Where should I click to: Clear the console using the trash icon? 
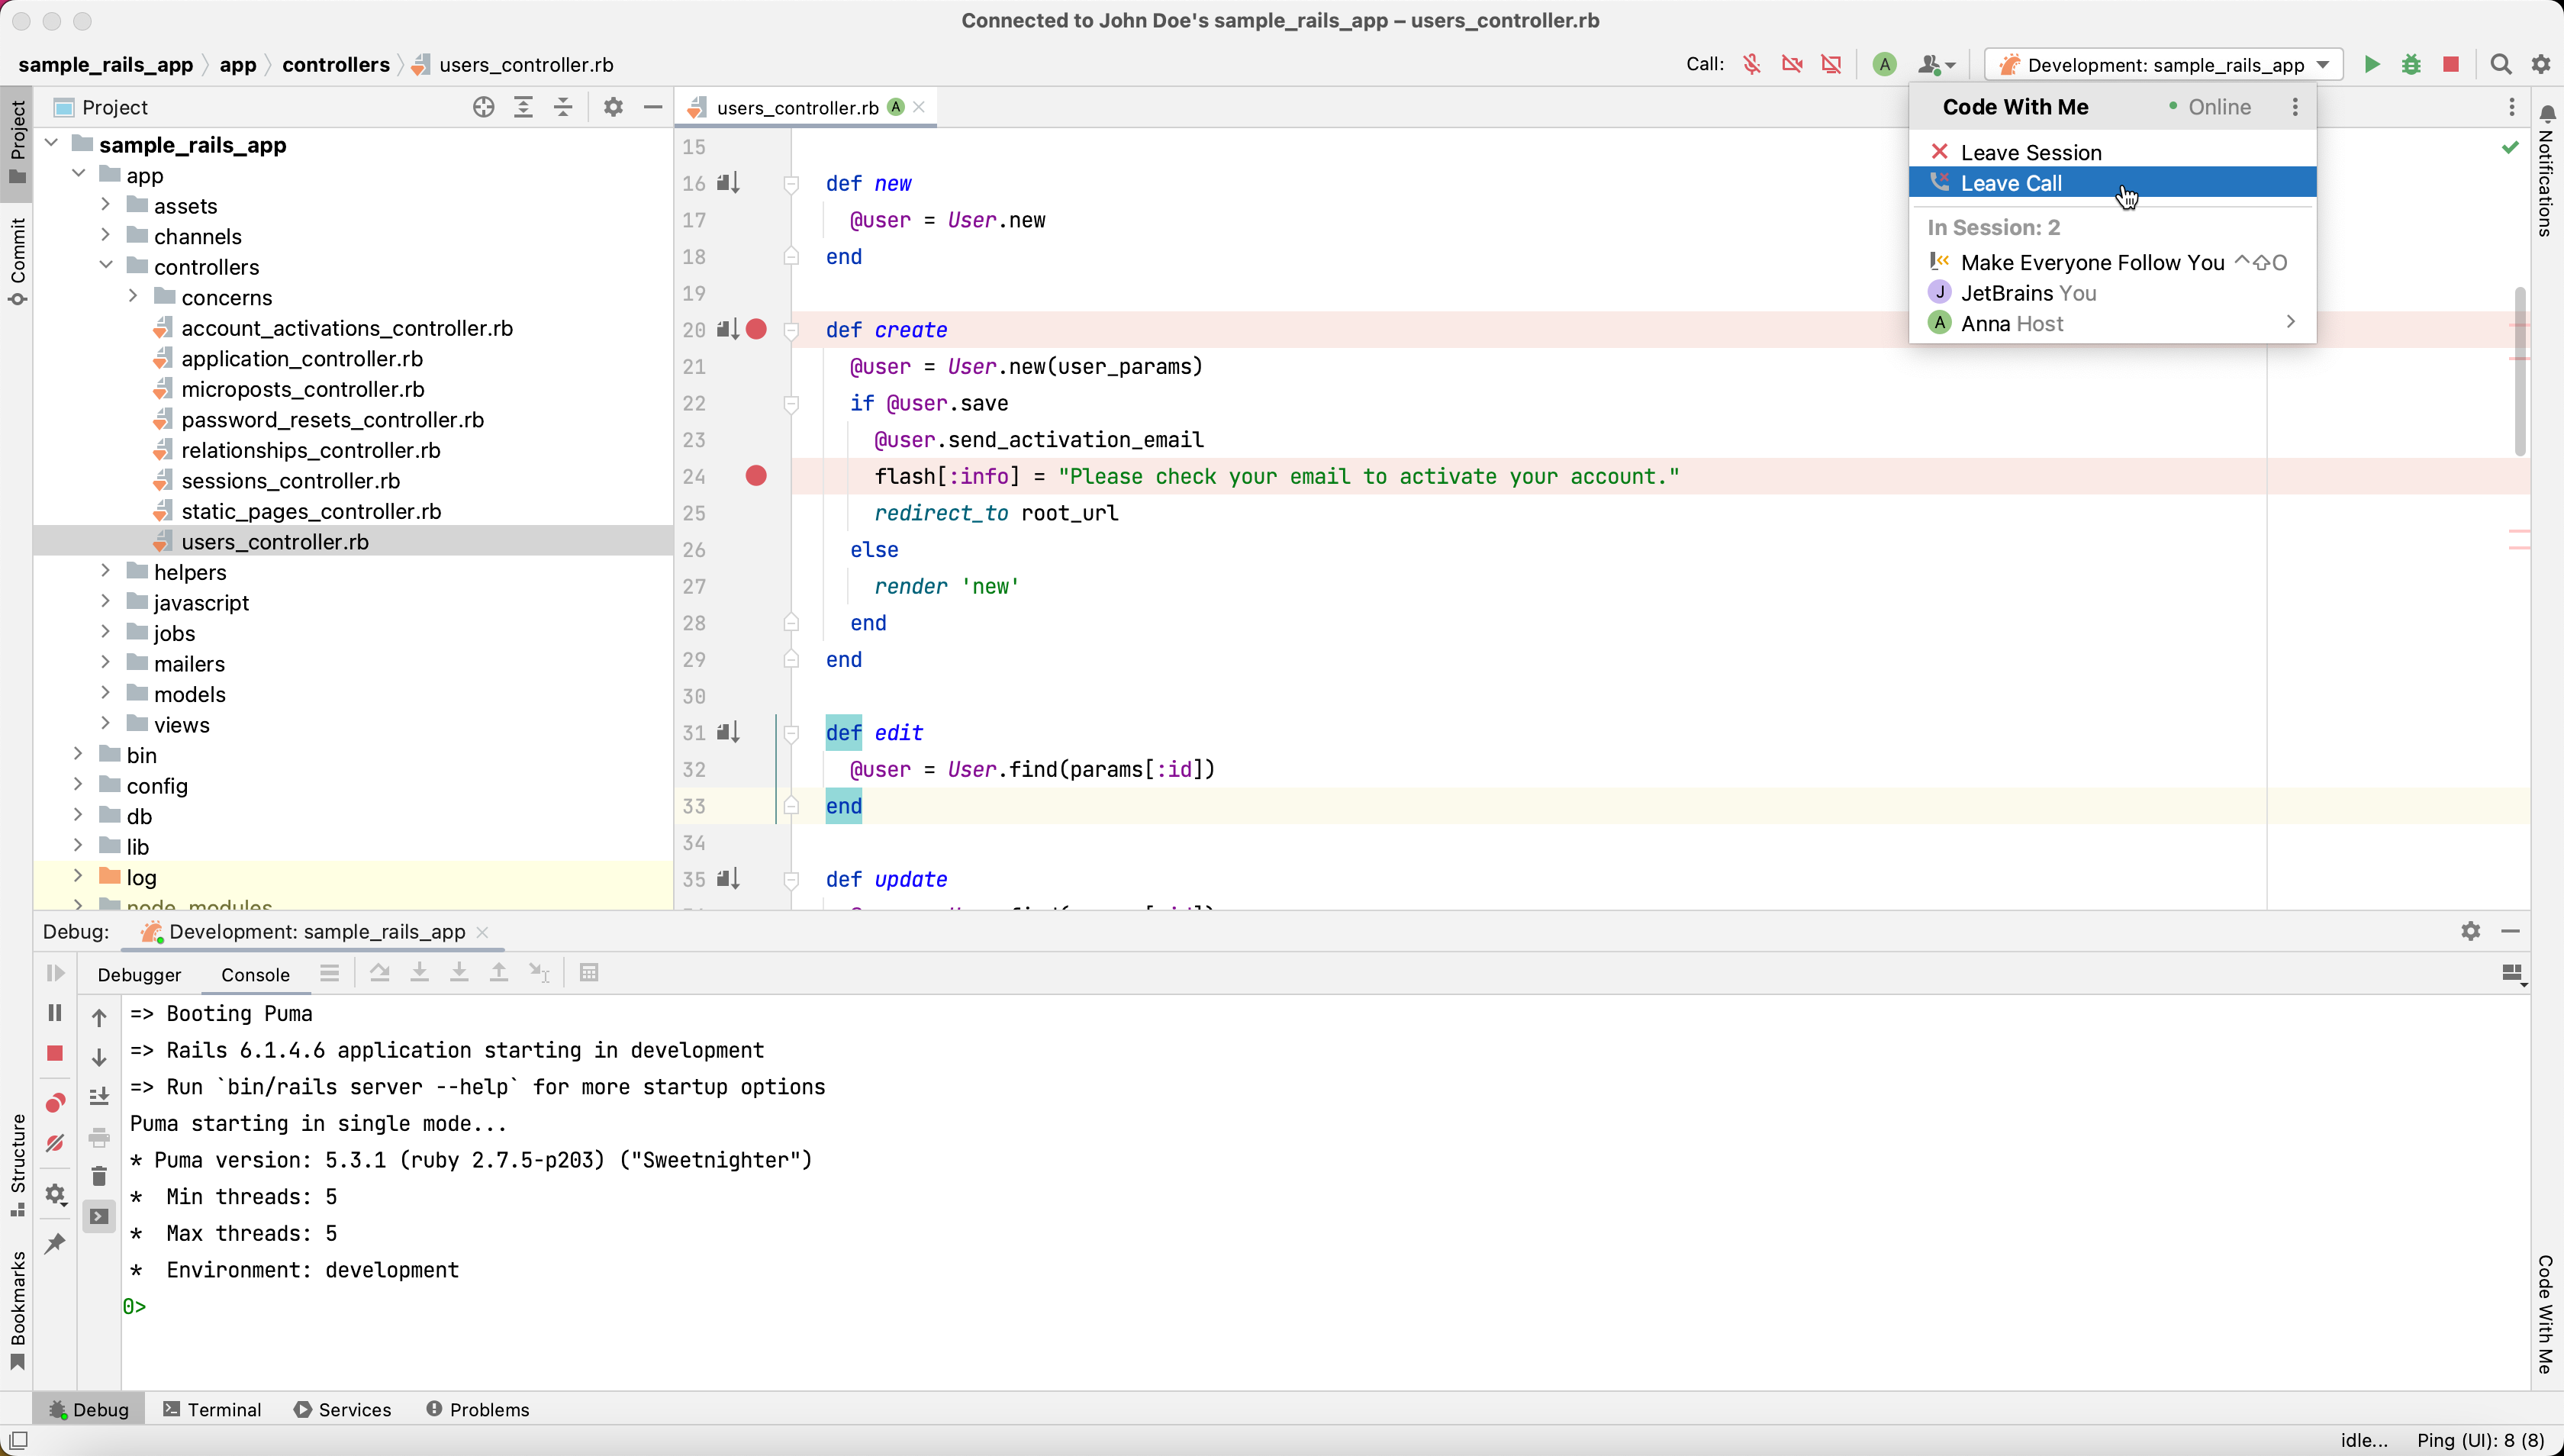click(99, 1176)
